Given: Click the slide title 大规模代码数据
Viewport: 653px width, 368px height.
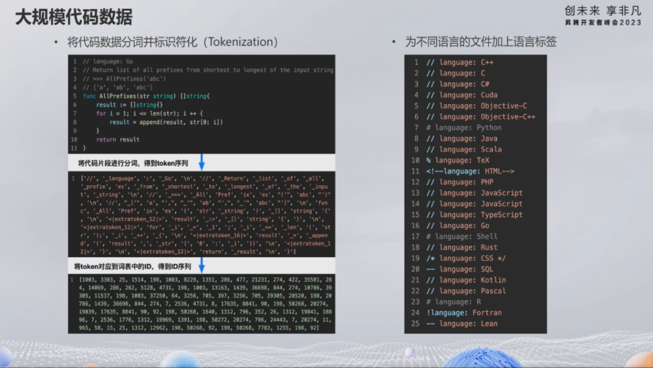Looking at the screenshot, I should [74, 18].
